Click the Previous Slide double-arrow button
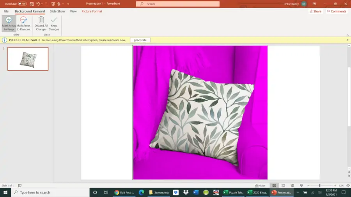The width and height of the screenshot is (351, 197). pyautogui.click(x=349, y=172)
